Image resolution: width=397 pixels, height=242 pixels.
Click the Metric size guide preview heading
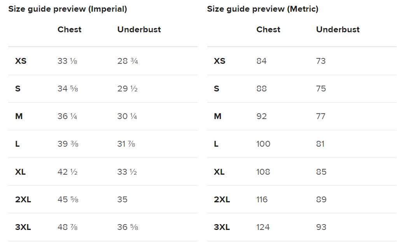(x=262, y=9)
